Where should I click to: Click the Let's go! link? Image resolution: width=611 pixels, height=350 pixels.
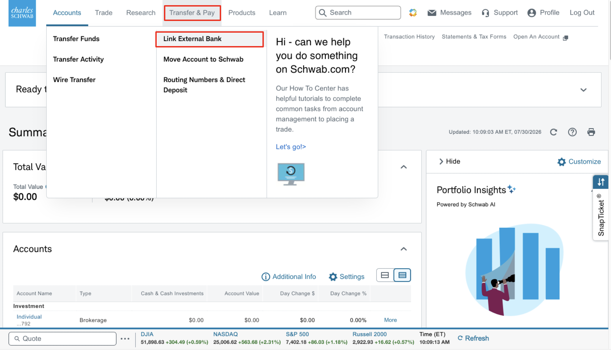291,147
